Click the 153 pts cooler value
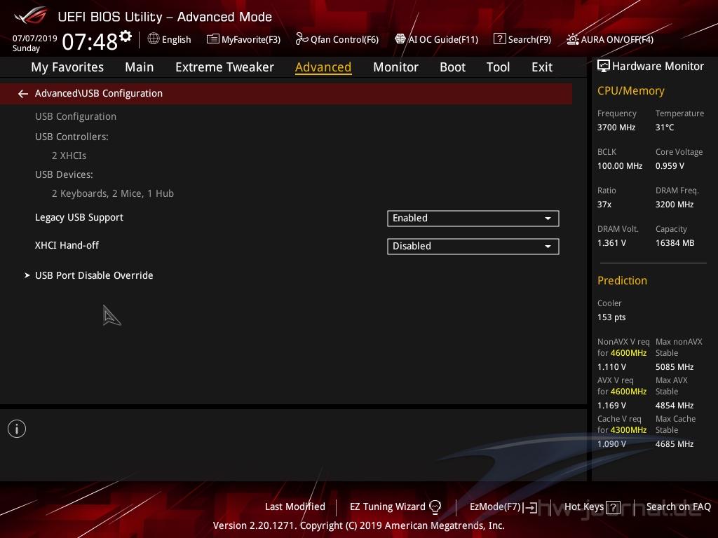The image size is (718, 538). pyautogui.click(x=611, y=317)
